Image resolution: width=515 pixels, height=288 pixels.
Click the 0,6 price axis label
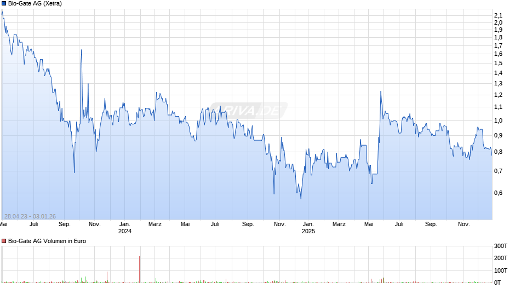[x=498, y=193]
